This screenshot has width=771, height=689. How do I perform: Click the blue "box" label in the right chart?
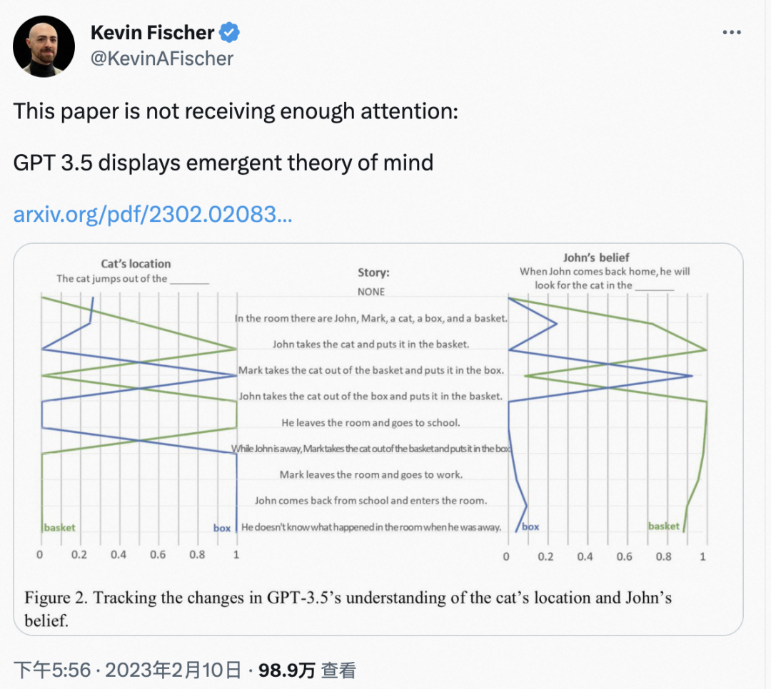[x=530, y=527]
